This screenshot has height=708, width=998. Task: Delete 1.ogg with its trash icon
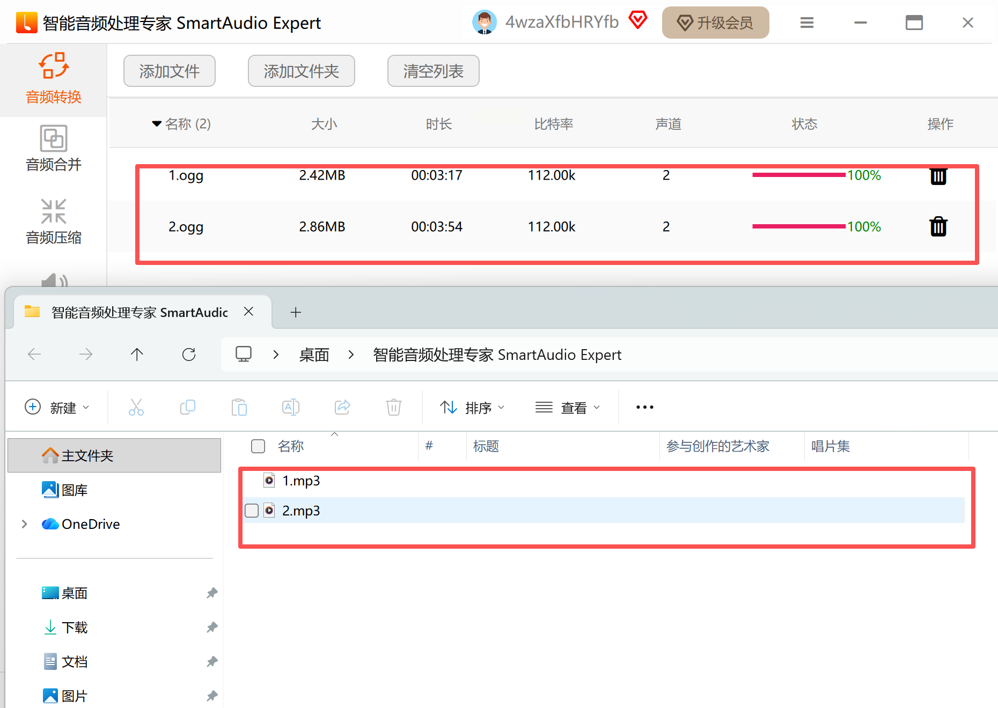938,175
